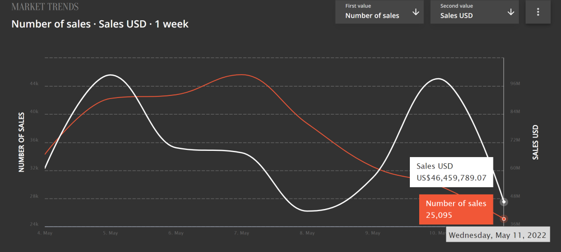The width and height of the screenshot is (561, 252).
Task: Click the vertical SALES USD axis title
Action: coord(536,142)
